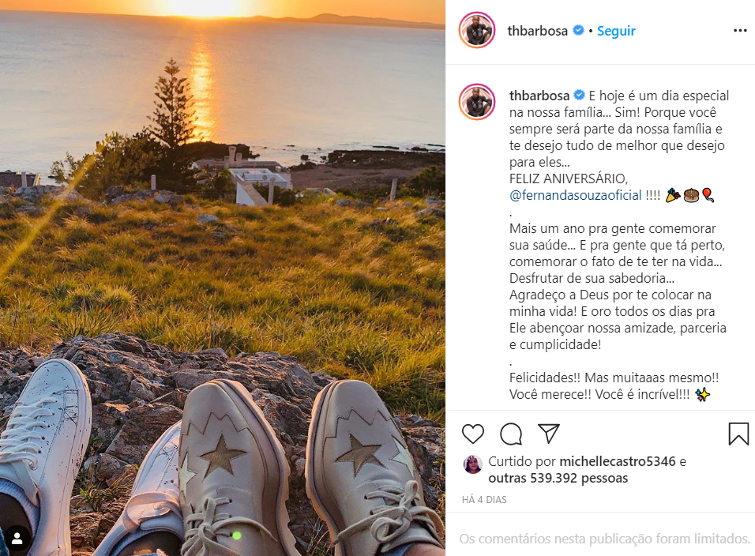
Task: Click the thbarbosa username in header
Action: [537, 31]
